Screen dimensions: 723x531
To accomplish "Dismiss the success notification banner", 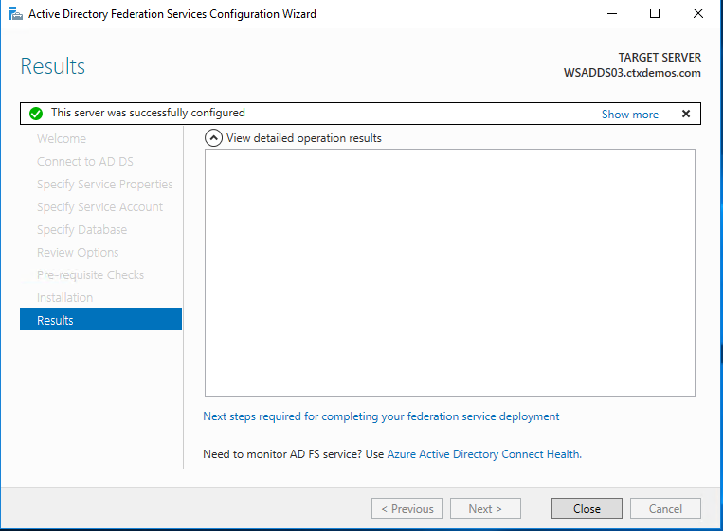I will pos(686,114).
